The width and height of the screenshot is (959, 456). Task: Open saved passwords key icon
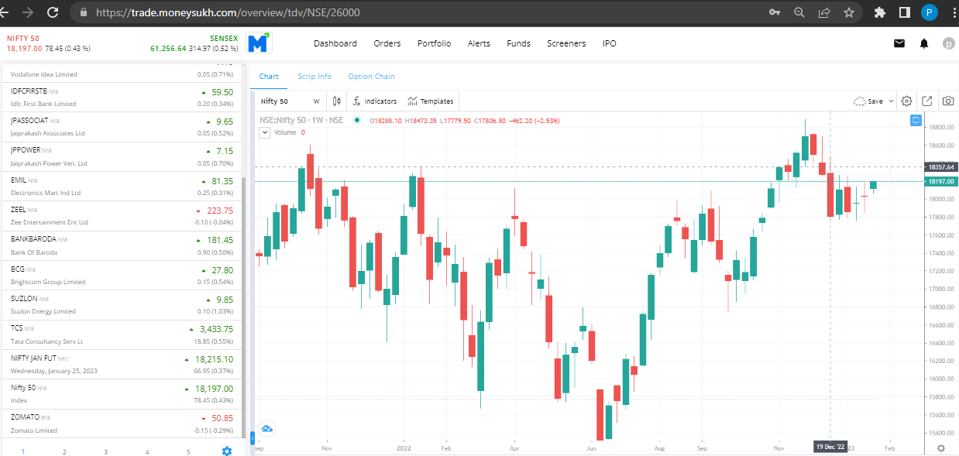pos(775,12)
